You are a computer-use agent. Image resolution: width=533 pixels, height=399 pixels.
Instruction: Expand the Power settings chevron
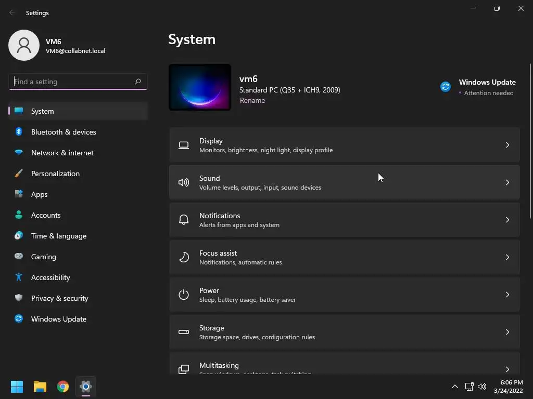coord(507,295)
